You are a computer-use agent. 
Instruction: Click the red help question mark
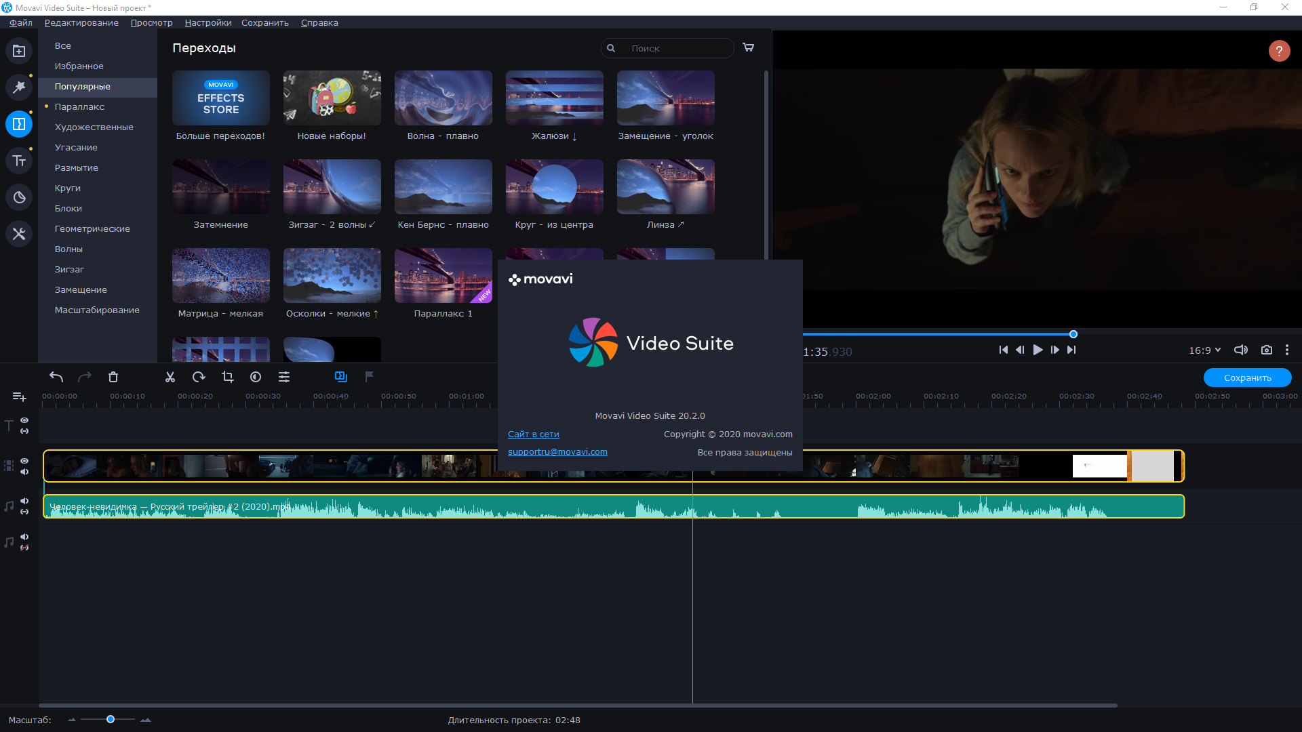point(1280,51)
